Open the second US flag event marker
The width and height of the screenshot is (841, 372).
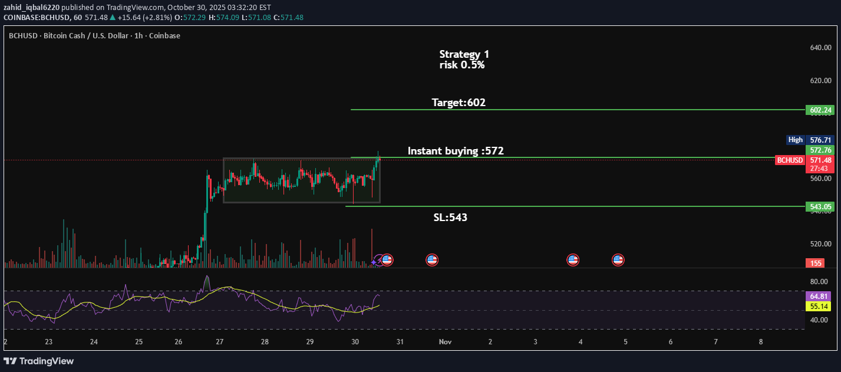point(432,259)
